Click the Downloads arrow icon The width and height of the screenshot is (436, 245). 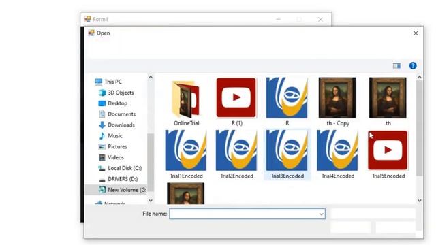click(102, 125)
